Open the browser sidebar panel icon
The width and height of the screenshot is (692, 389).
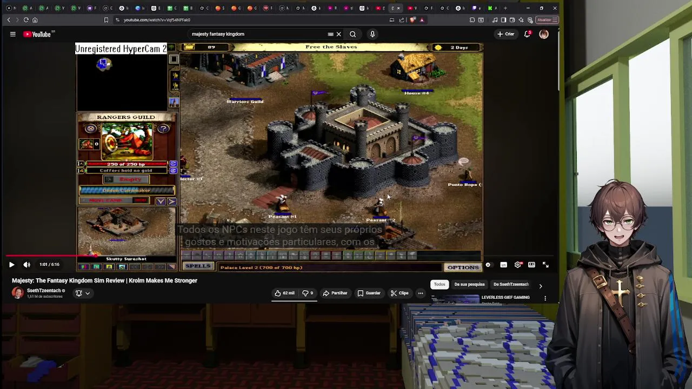503,20
